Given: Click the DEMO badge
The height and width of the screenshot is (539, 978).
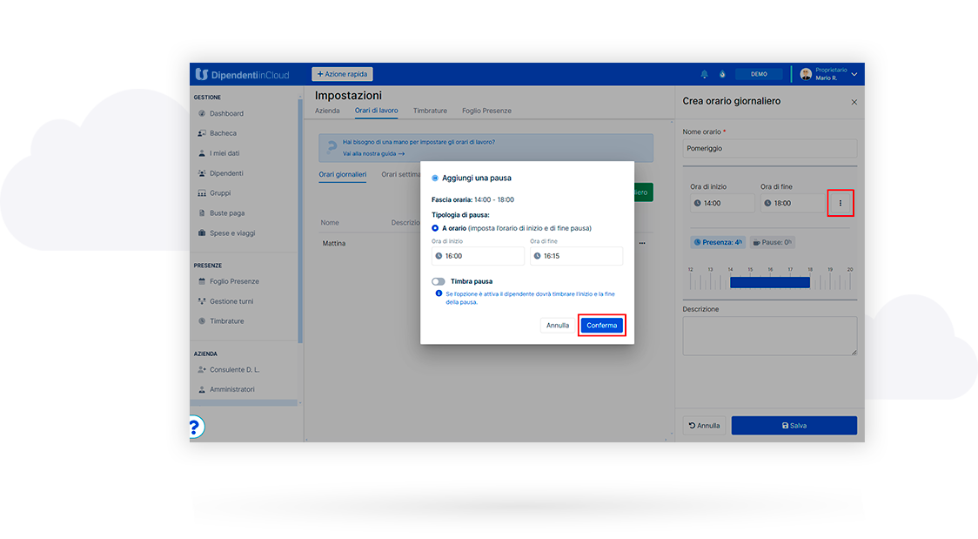Looking at the screenshot, I should coord(759,74).
